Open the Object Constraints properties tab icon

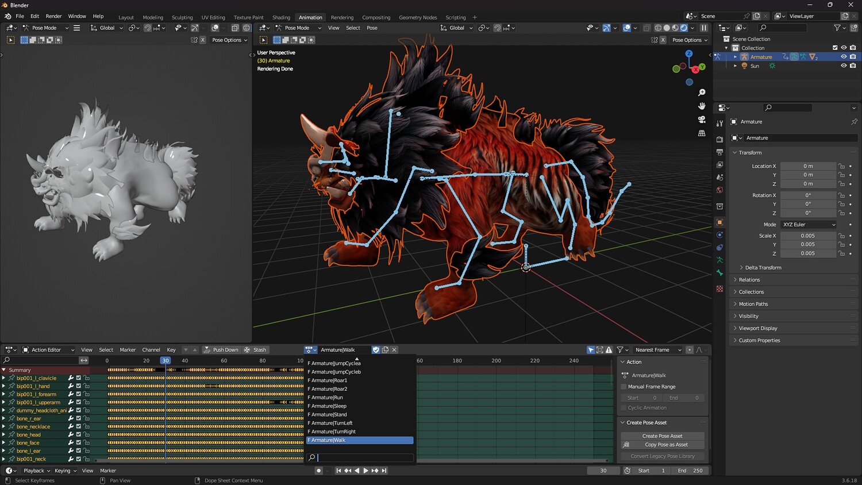[x=719, y=248]
